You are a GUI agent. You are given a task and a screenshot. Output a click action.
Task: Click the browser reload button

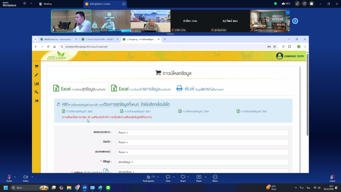coord(47,47)
